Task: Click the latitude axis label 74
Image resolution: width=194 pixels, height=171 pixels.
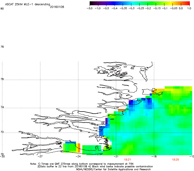Action: pyautogui.click(x=2, y=107)
